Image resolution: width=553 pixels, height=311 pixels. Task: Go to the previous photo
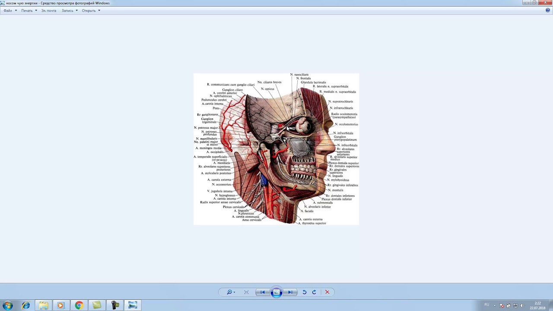(x=262, y=292)
